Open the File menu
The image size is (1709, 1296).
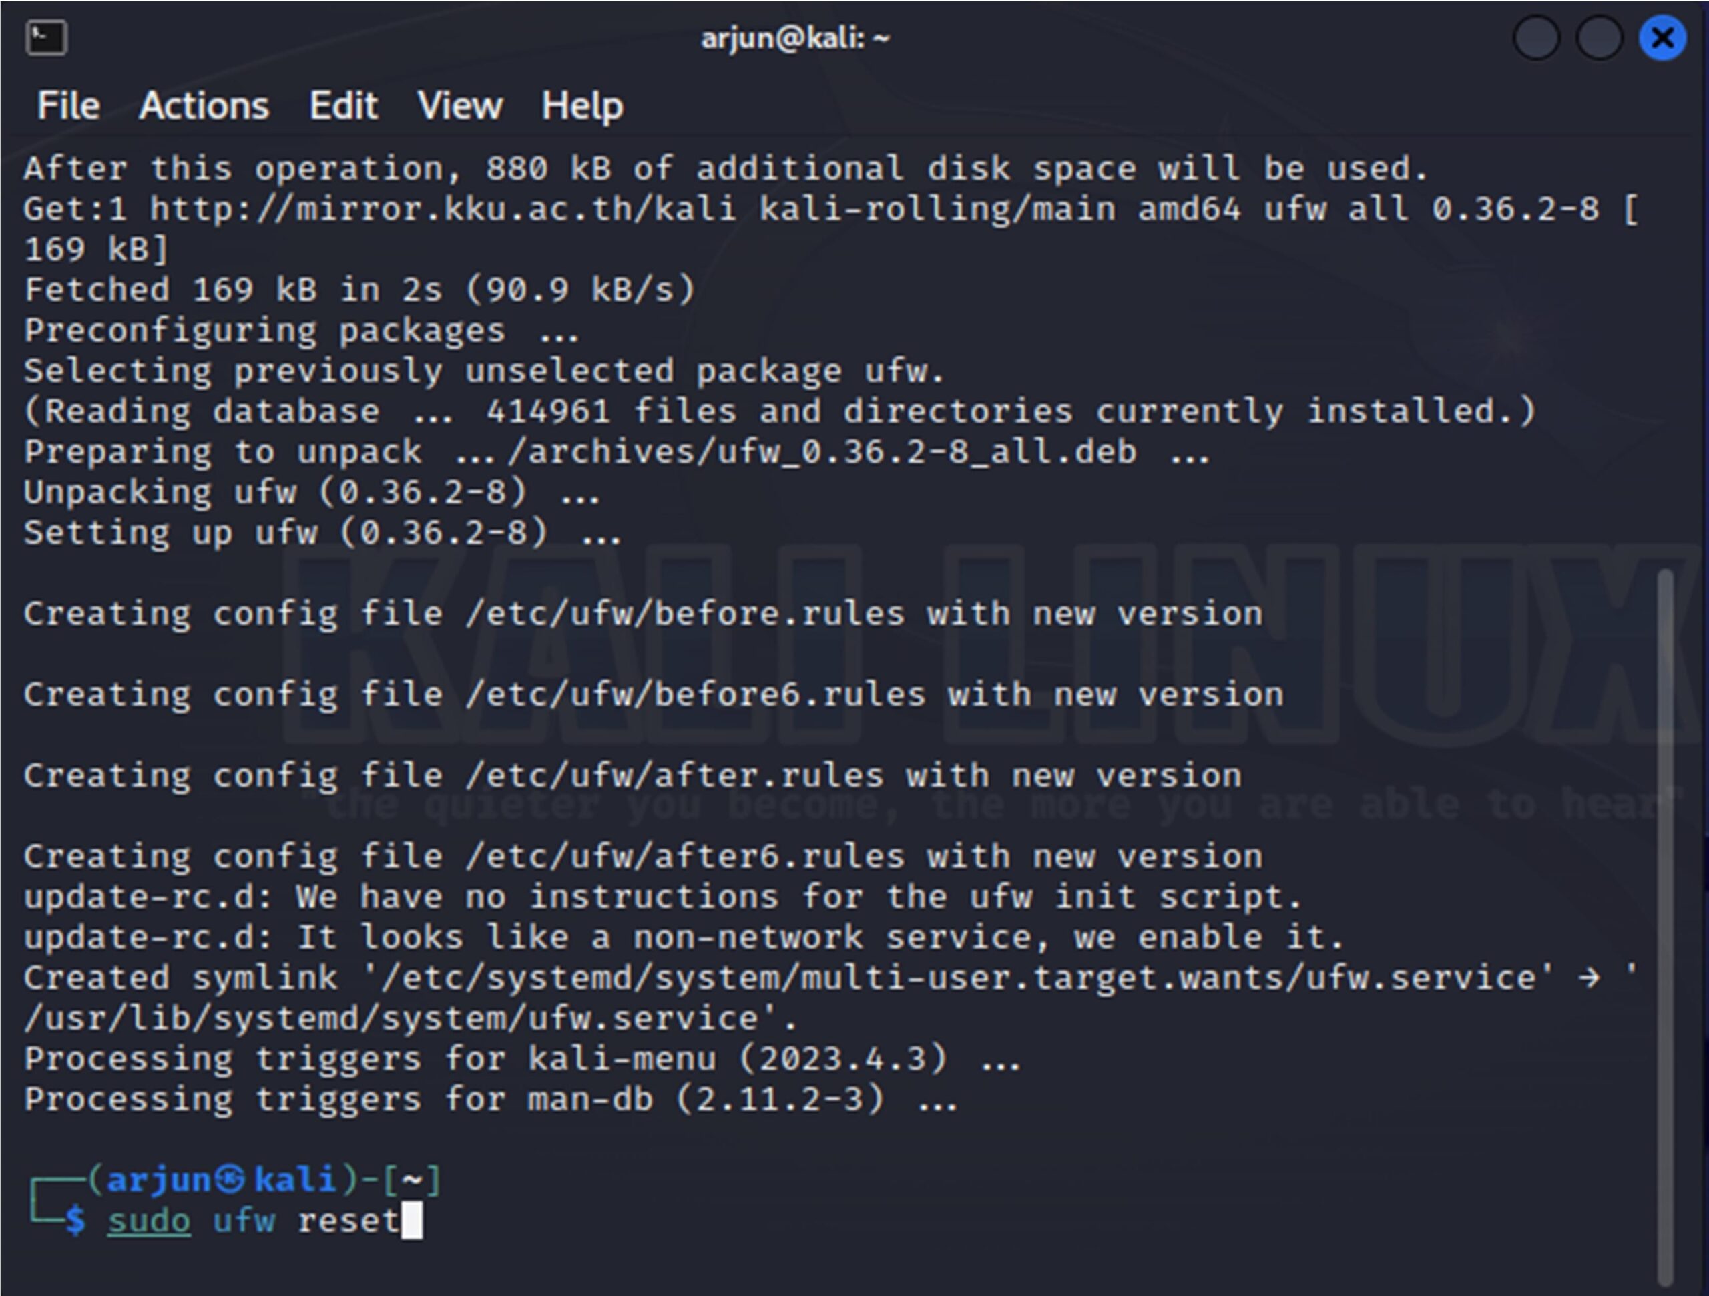coord(69,105)
